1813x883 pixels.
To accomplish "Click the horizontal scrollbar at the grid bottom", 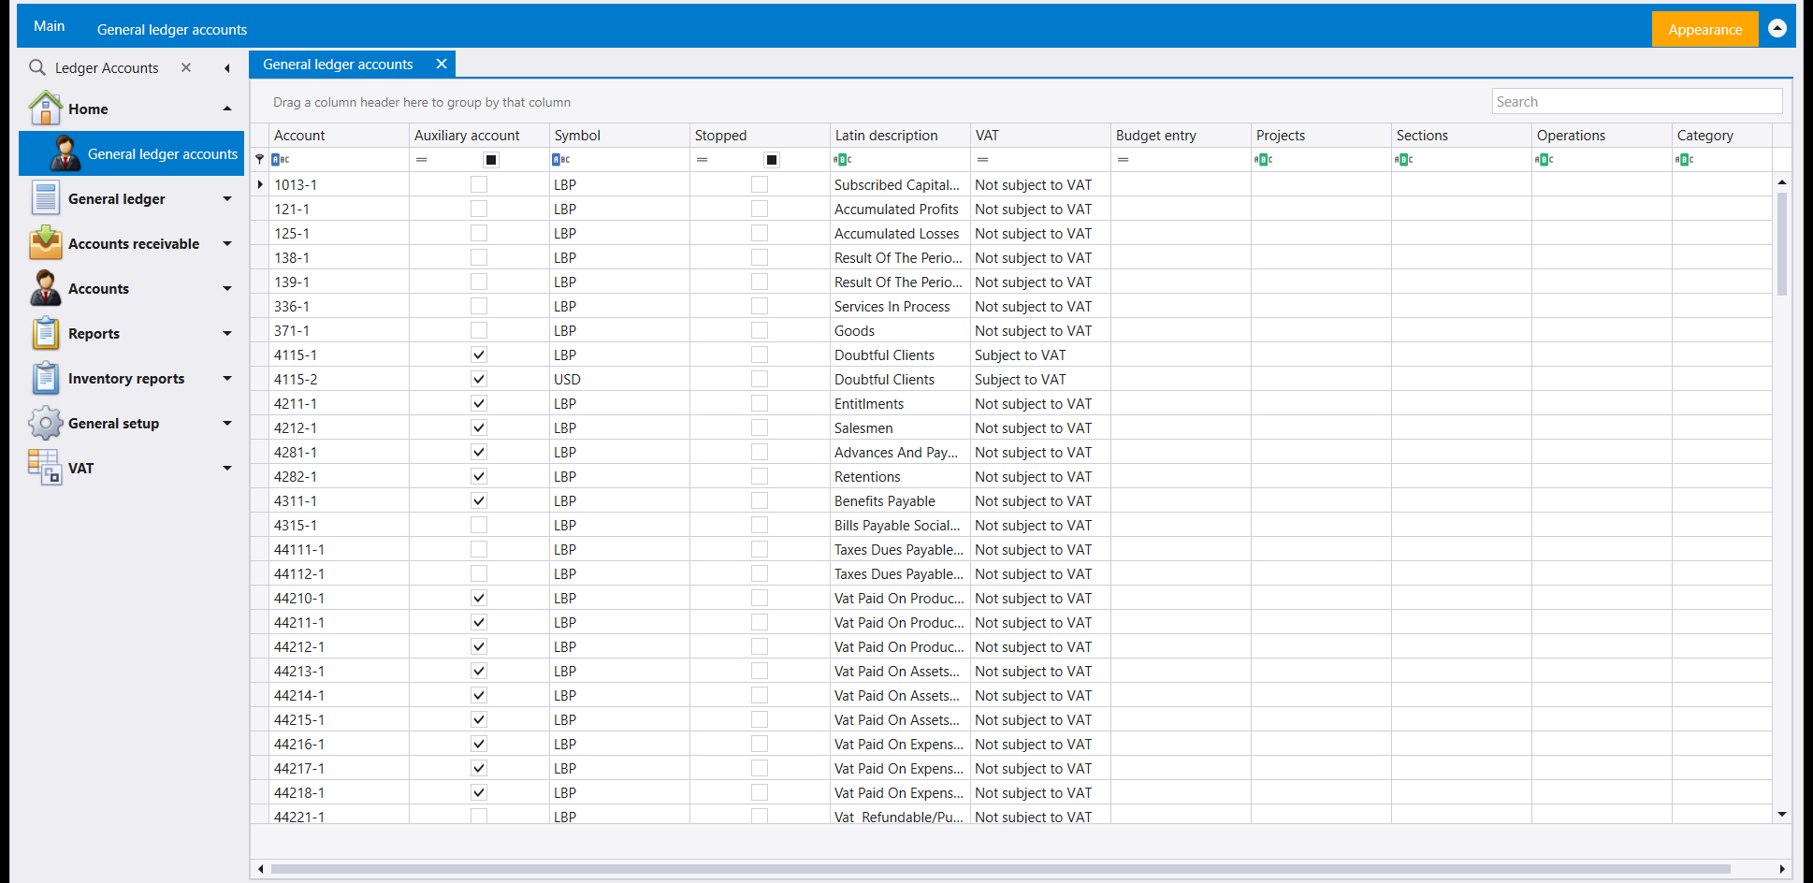I will (1001, 869).
